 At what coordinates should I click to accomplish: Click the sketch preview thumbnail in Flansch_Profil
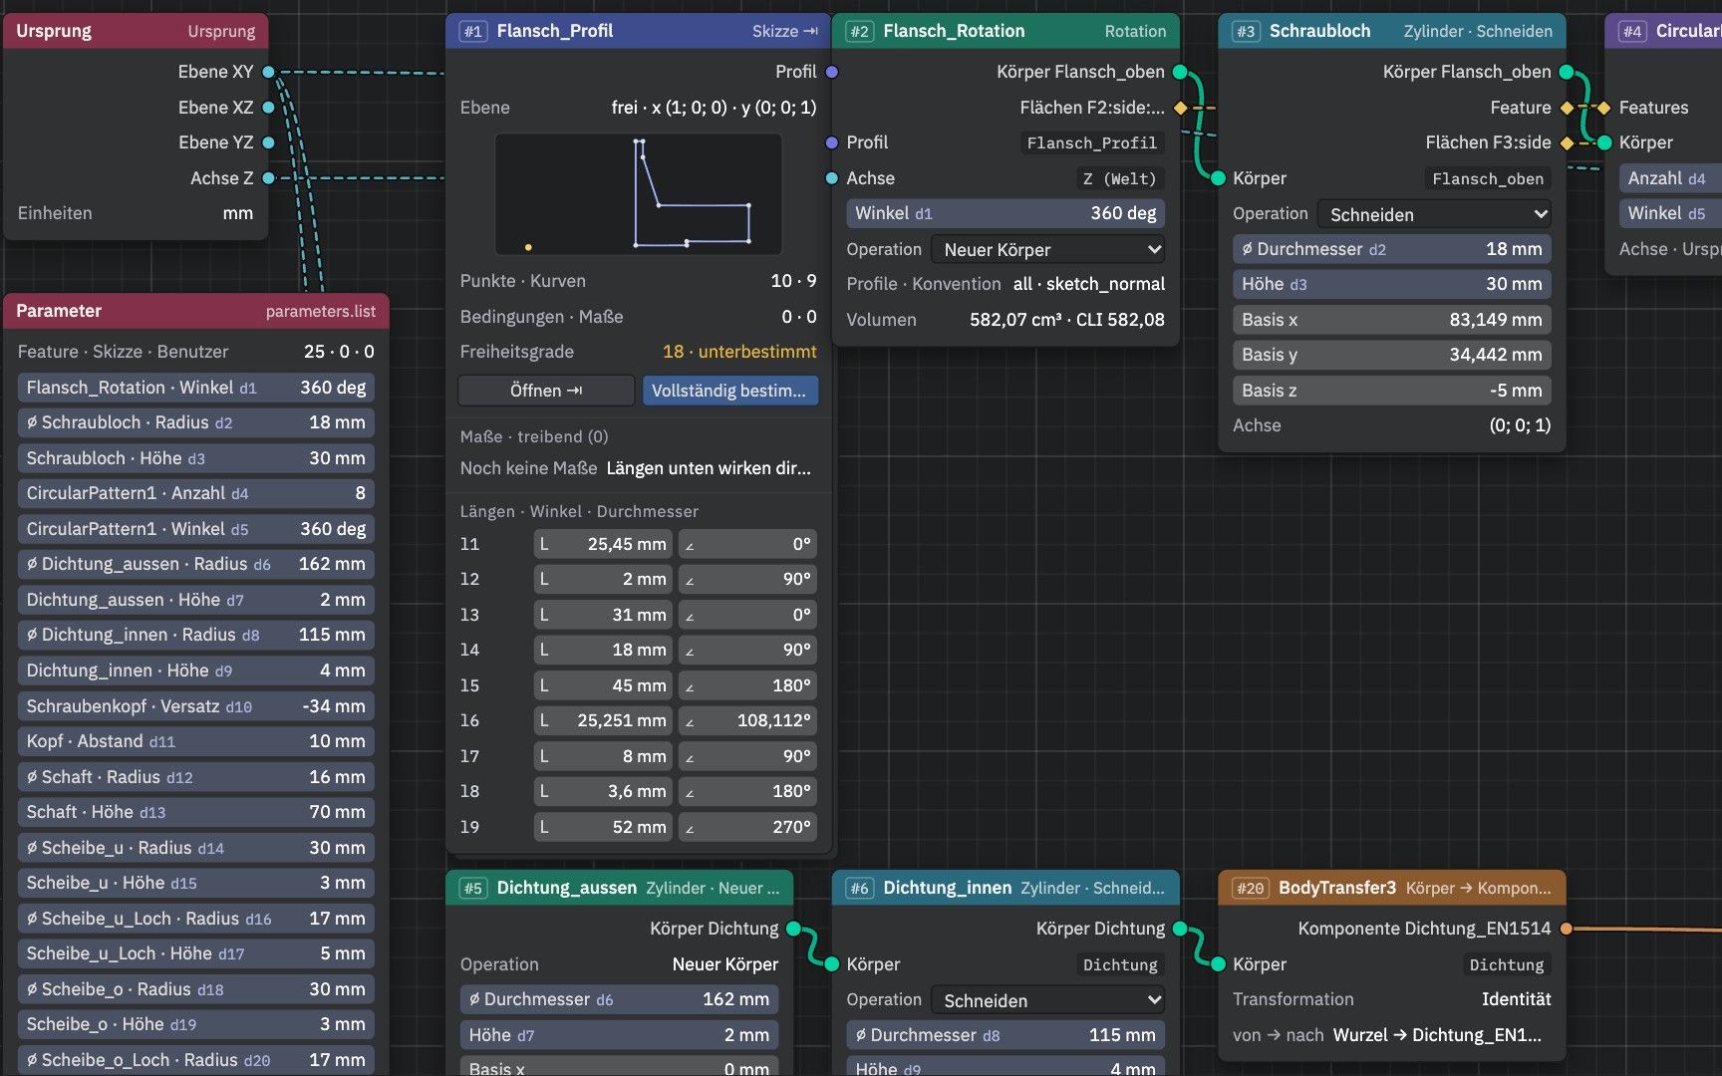[638, 194]
